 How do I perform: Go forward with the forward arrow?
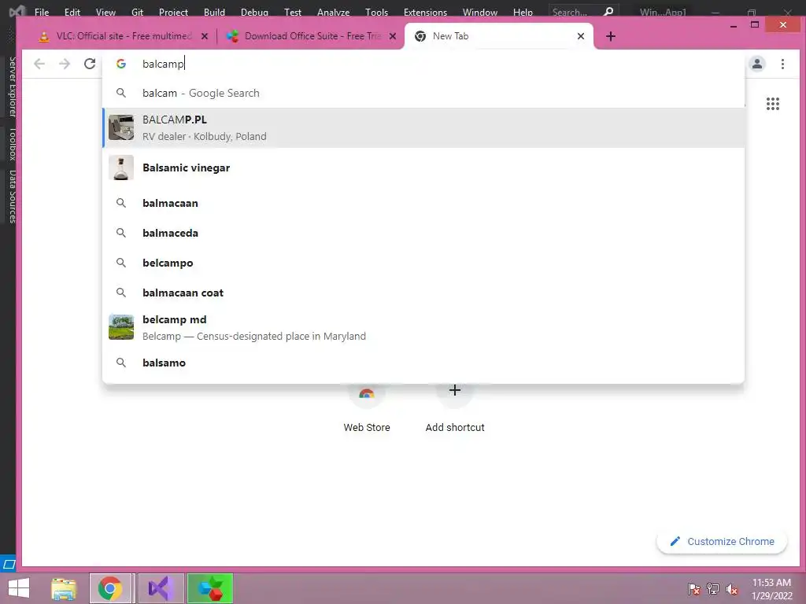[x=65, y=64]
